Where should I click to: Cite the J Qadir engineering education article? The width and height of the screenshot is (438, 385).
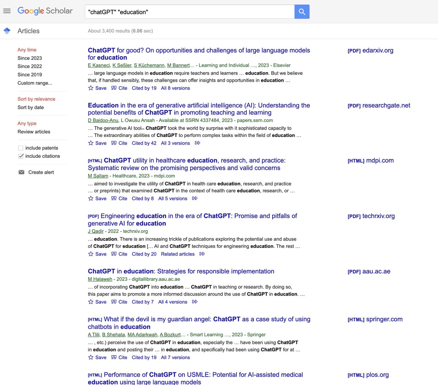click(119, 254)
